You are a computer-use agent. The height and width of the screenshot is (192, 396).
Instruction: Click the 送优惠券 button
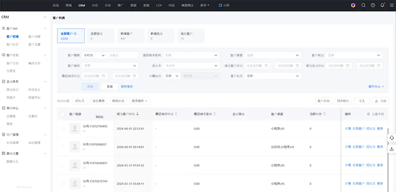(99, 101)
